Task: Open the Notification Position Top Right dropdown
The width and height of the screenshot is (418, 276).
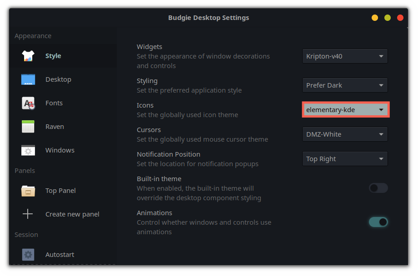Action: [345, 159]
